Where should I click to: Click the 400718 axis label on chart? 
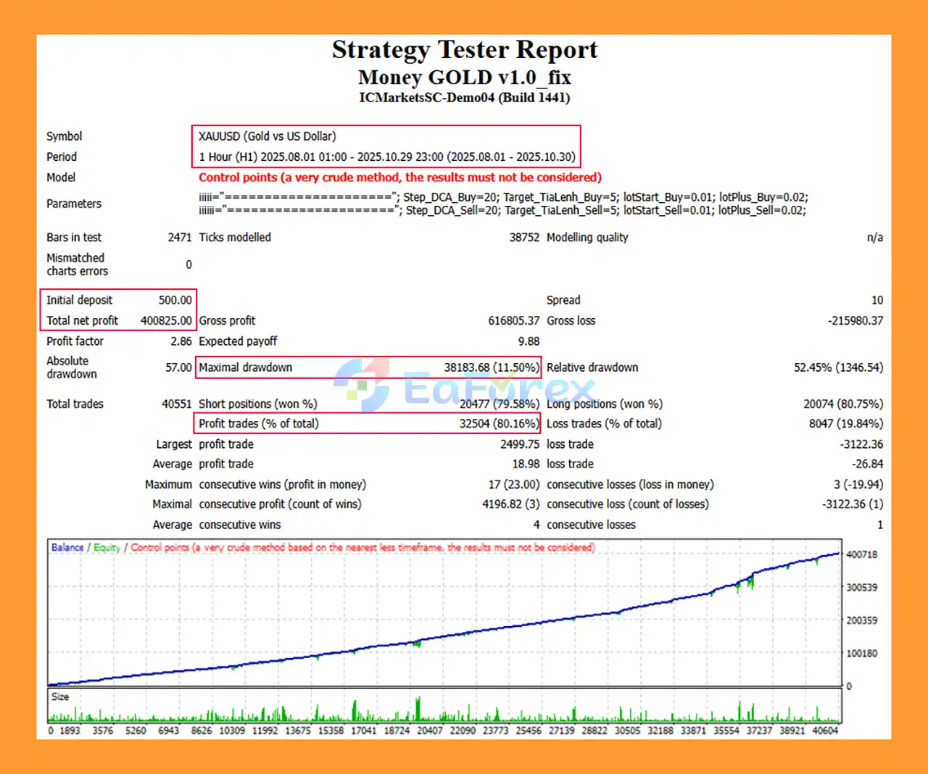point(861,554)
